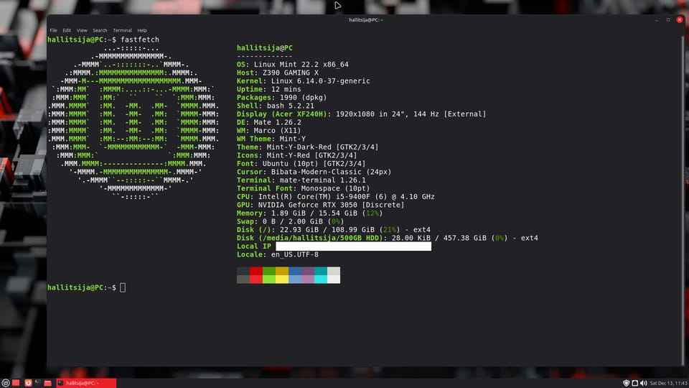Click the 'CPU: Intel(R) Core(TM) i5-9400F' line
Image resolution: width=689 pixels, height=388 pixels.
[x=336, y=197]
